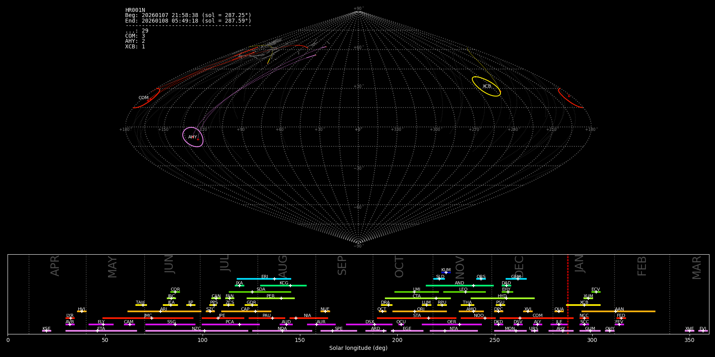This screenshot has width=715, height=357.
Task: Select the 'End: 20260108 05:49:18' line
Action: 188,21
